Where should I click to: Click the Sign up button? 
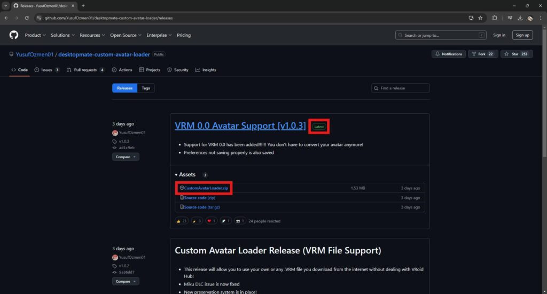pos(522,35)
